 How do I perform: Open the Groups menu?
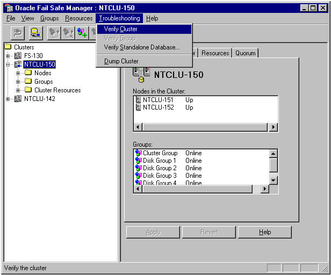pyautogui.click(x=49, y=18)
